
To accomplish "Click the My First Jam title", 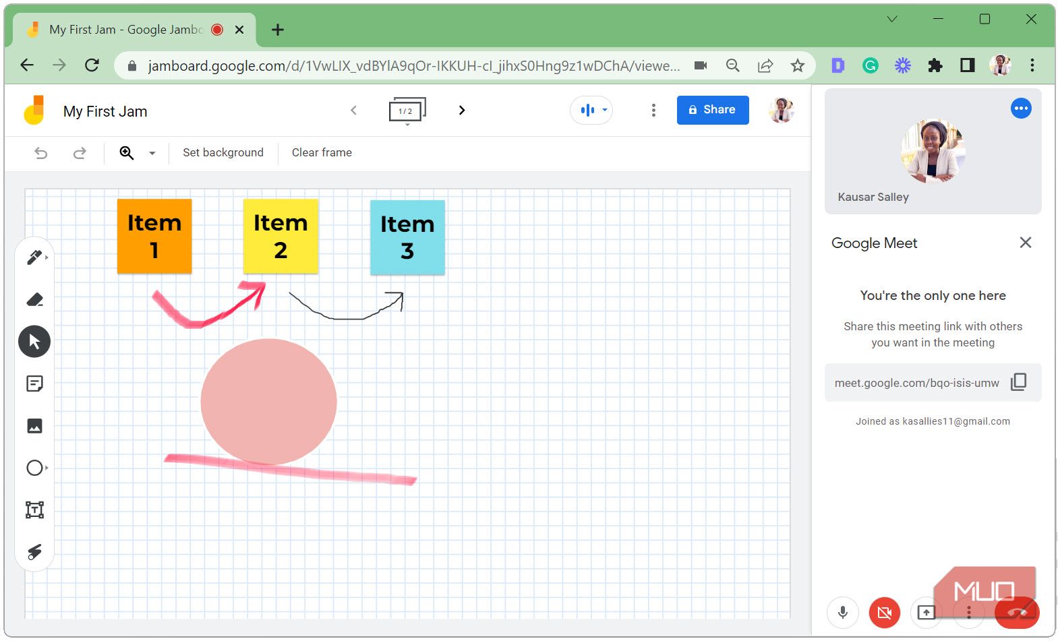I will 105,111.
